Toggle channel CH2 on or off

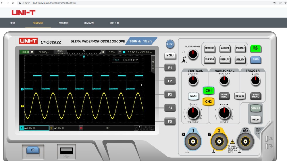[208, 101]
